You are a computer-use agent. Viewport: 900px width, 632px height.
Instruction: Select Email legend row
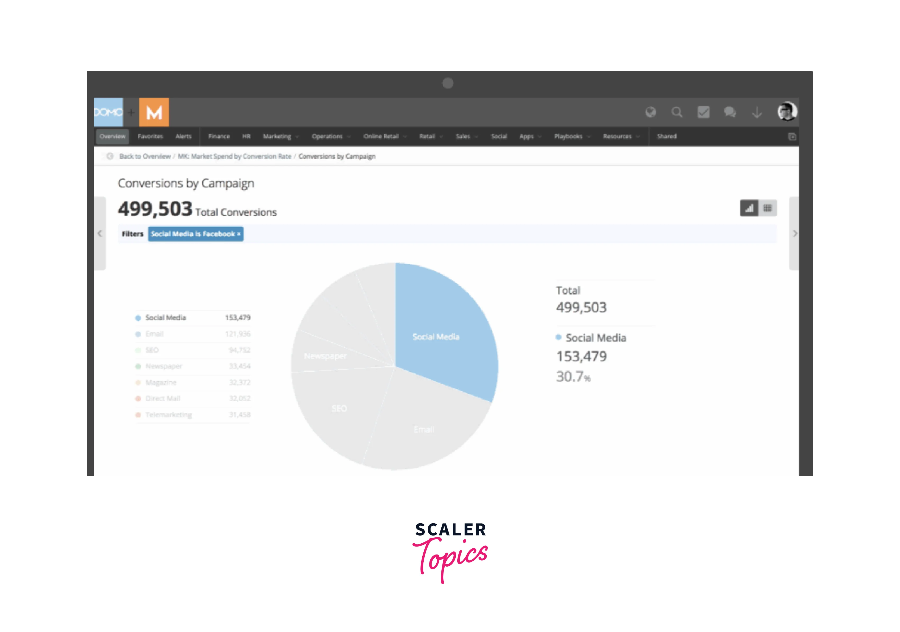[193, 334]
